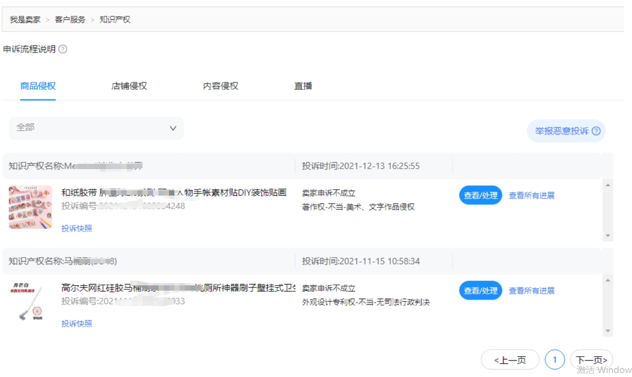The image size is (632, 377).
Task: Click the washi tape product thumbnail
Action: tap(30, 207)
